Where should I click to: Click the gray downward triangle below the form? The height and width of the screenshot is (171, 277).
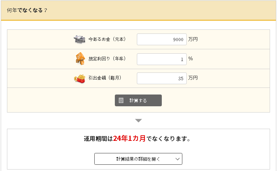(x=138, y=121)
